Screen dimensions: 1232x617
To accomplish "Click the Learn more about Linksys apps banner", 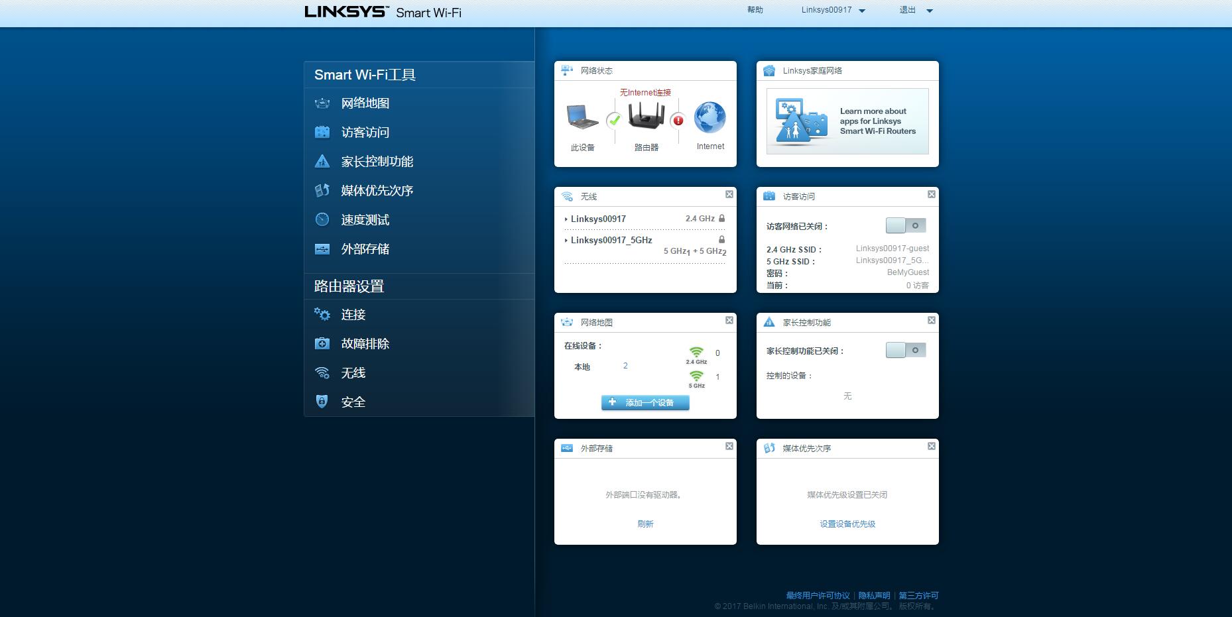I will tap(847, 121).
